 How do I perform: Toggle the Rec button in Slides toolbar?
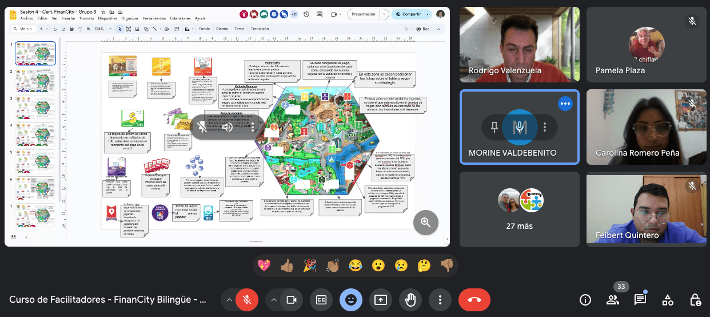click(422, 29)
